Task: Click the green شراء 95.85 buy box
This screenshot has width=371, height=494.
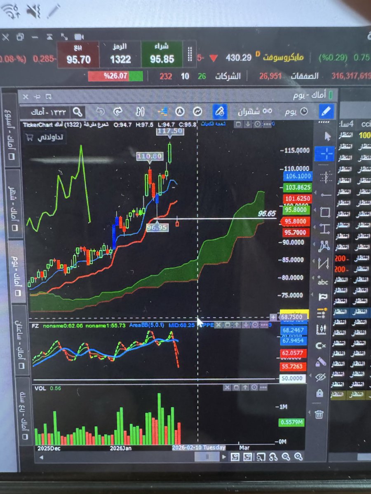Action: 162,54
